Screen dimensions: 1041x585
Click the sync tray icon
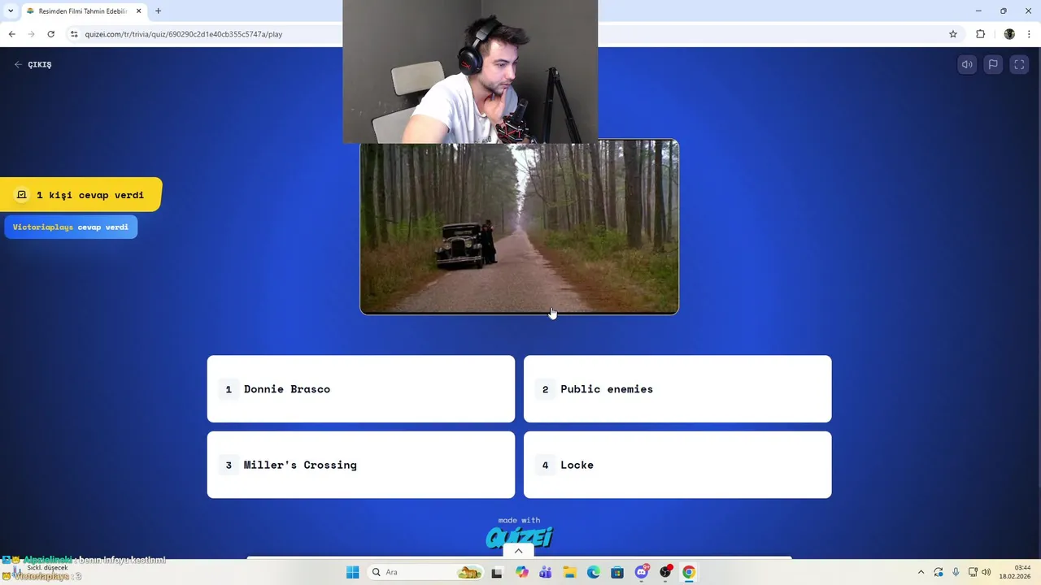click(x=939, y=572)
